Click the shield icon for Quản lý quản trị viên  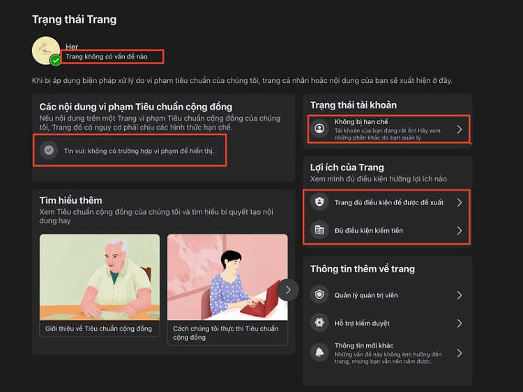pos(319,295)
